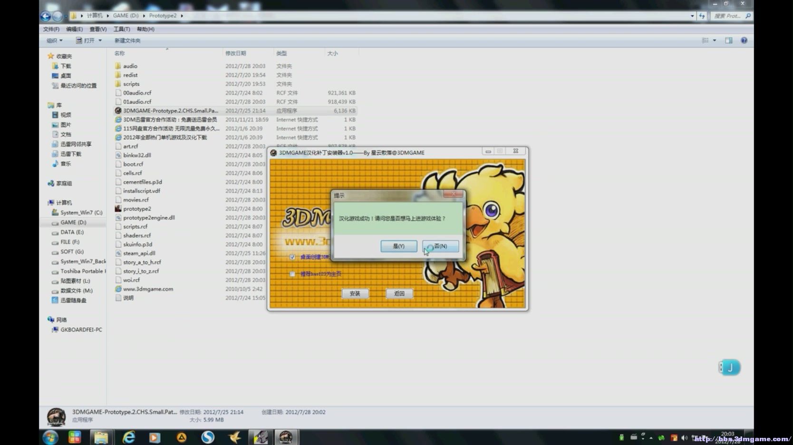Viewport: 793px width, 445px height.
Task: Open the 文件(F) menu
Action: pos(51,29)
